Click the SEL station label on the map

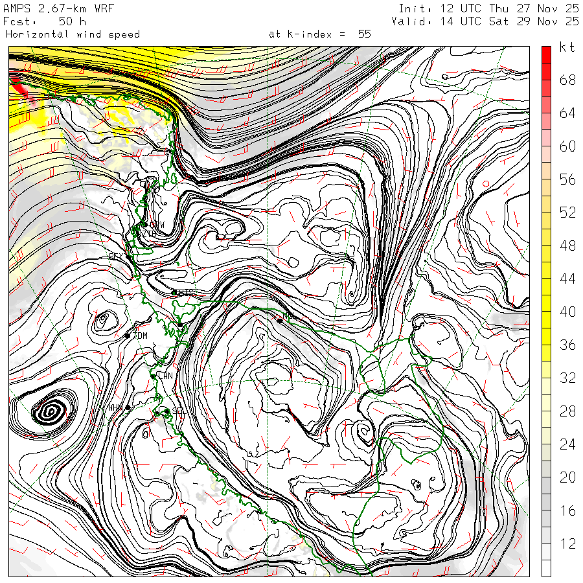click(179, 411)
